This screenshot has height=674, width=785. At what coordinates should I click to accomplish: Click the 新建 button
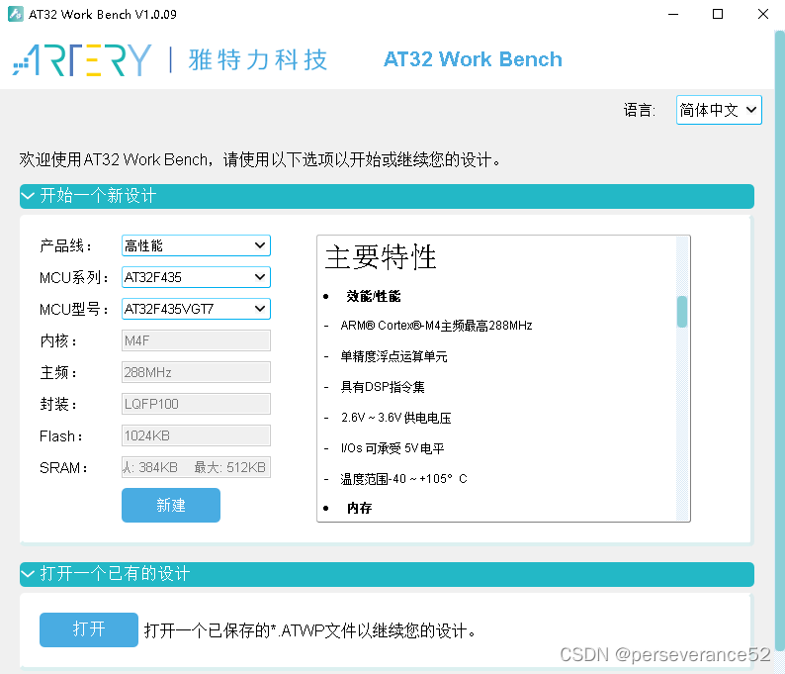tap(171, 505)
